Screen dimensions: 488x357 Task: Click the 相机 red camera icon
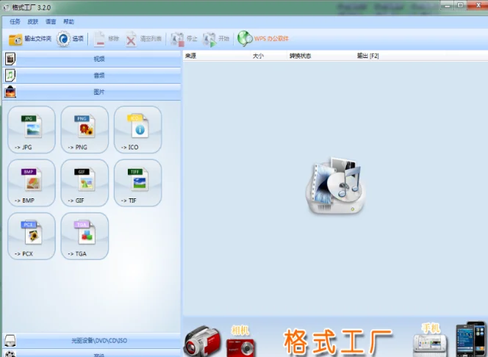coord(240,346)
